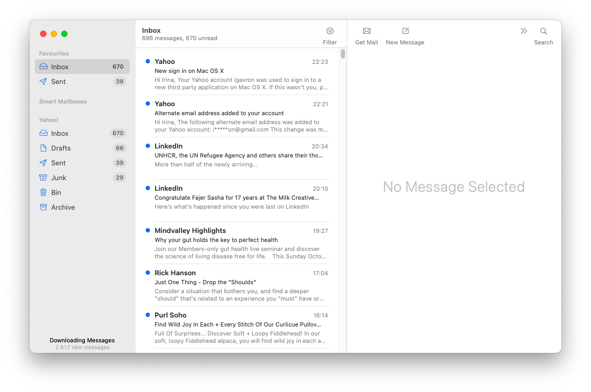Open the Junk mailbox

[82, 178]
